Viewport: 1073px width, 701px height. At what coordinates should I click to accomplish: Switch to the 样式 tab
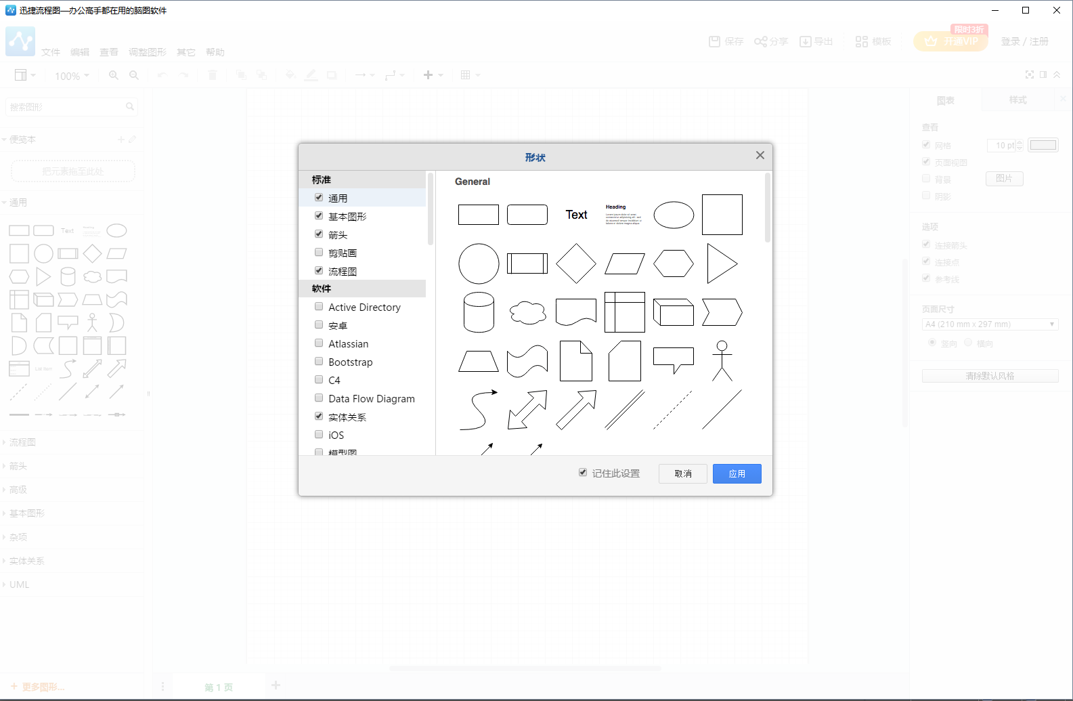click(x=1018, y=100)
